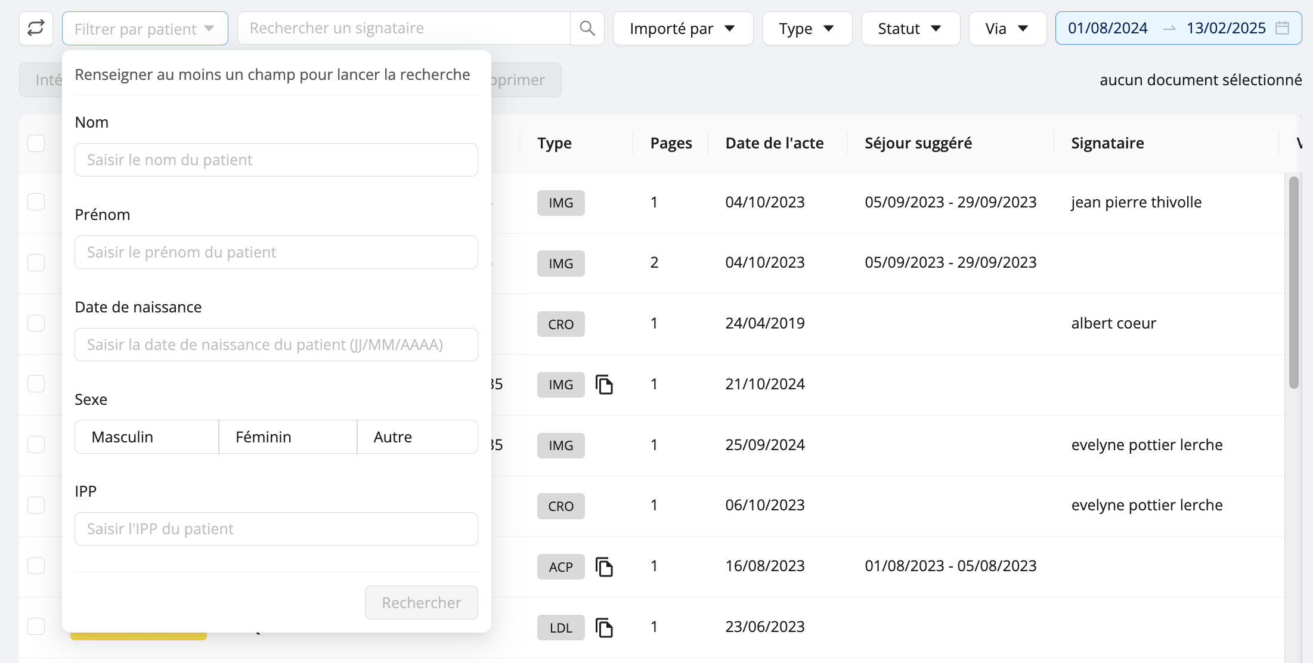1313x663 pixels.
Task: Collapse the Filtrer par patient dropdown
Action: click(x=145, y=28)
